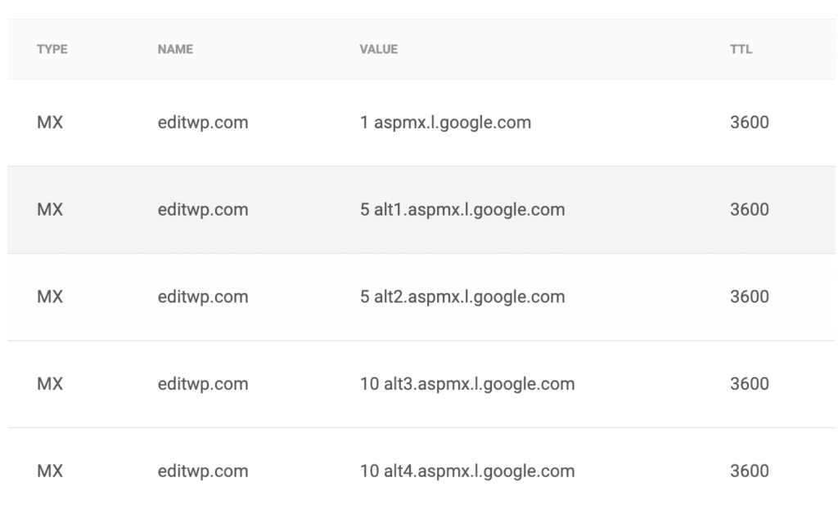838x518 pixels.
Task: Select the value 5 alt1.aspmx.l.google.com
Action: [462, 210]
